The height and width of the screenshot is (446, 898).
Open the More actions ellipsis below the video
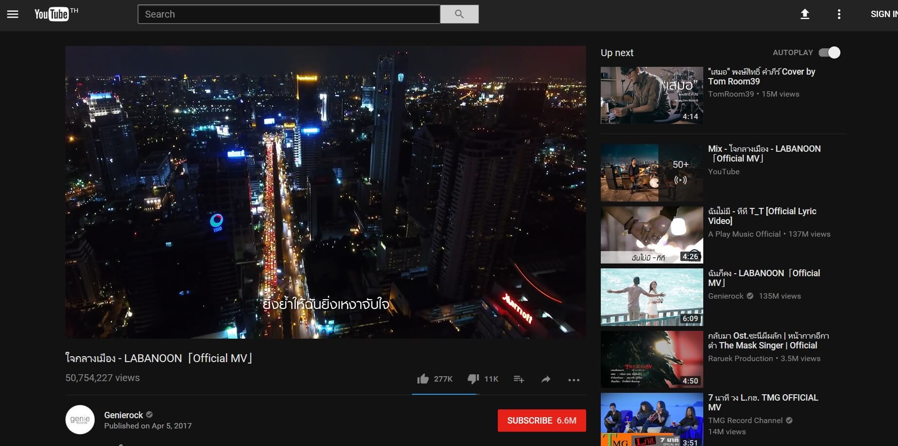(x=574, y=380)
